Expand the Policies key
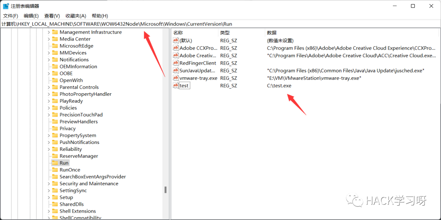This screenshot has width=441, height=220. point(49,108)
